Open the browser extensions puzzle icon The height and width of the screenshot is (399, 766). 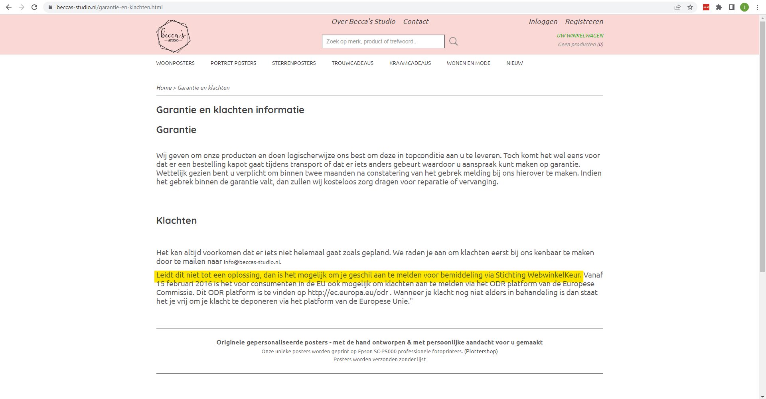tap(719, 7)
